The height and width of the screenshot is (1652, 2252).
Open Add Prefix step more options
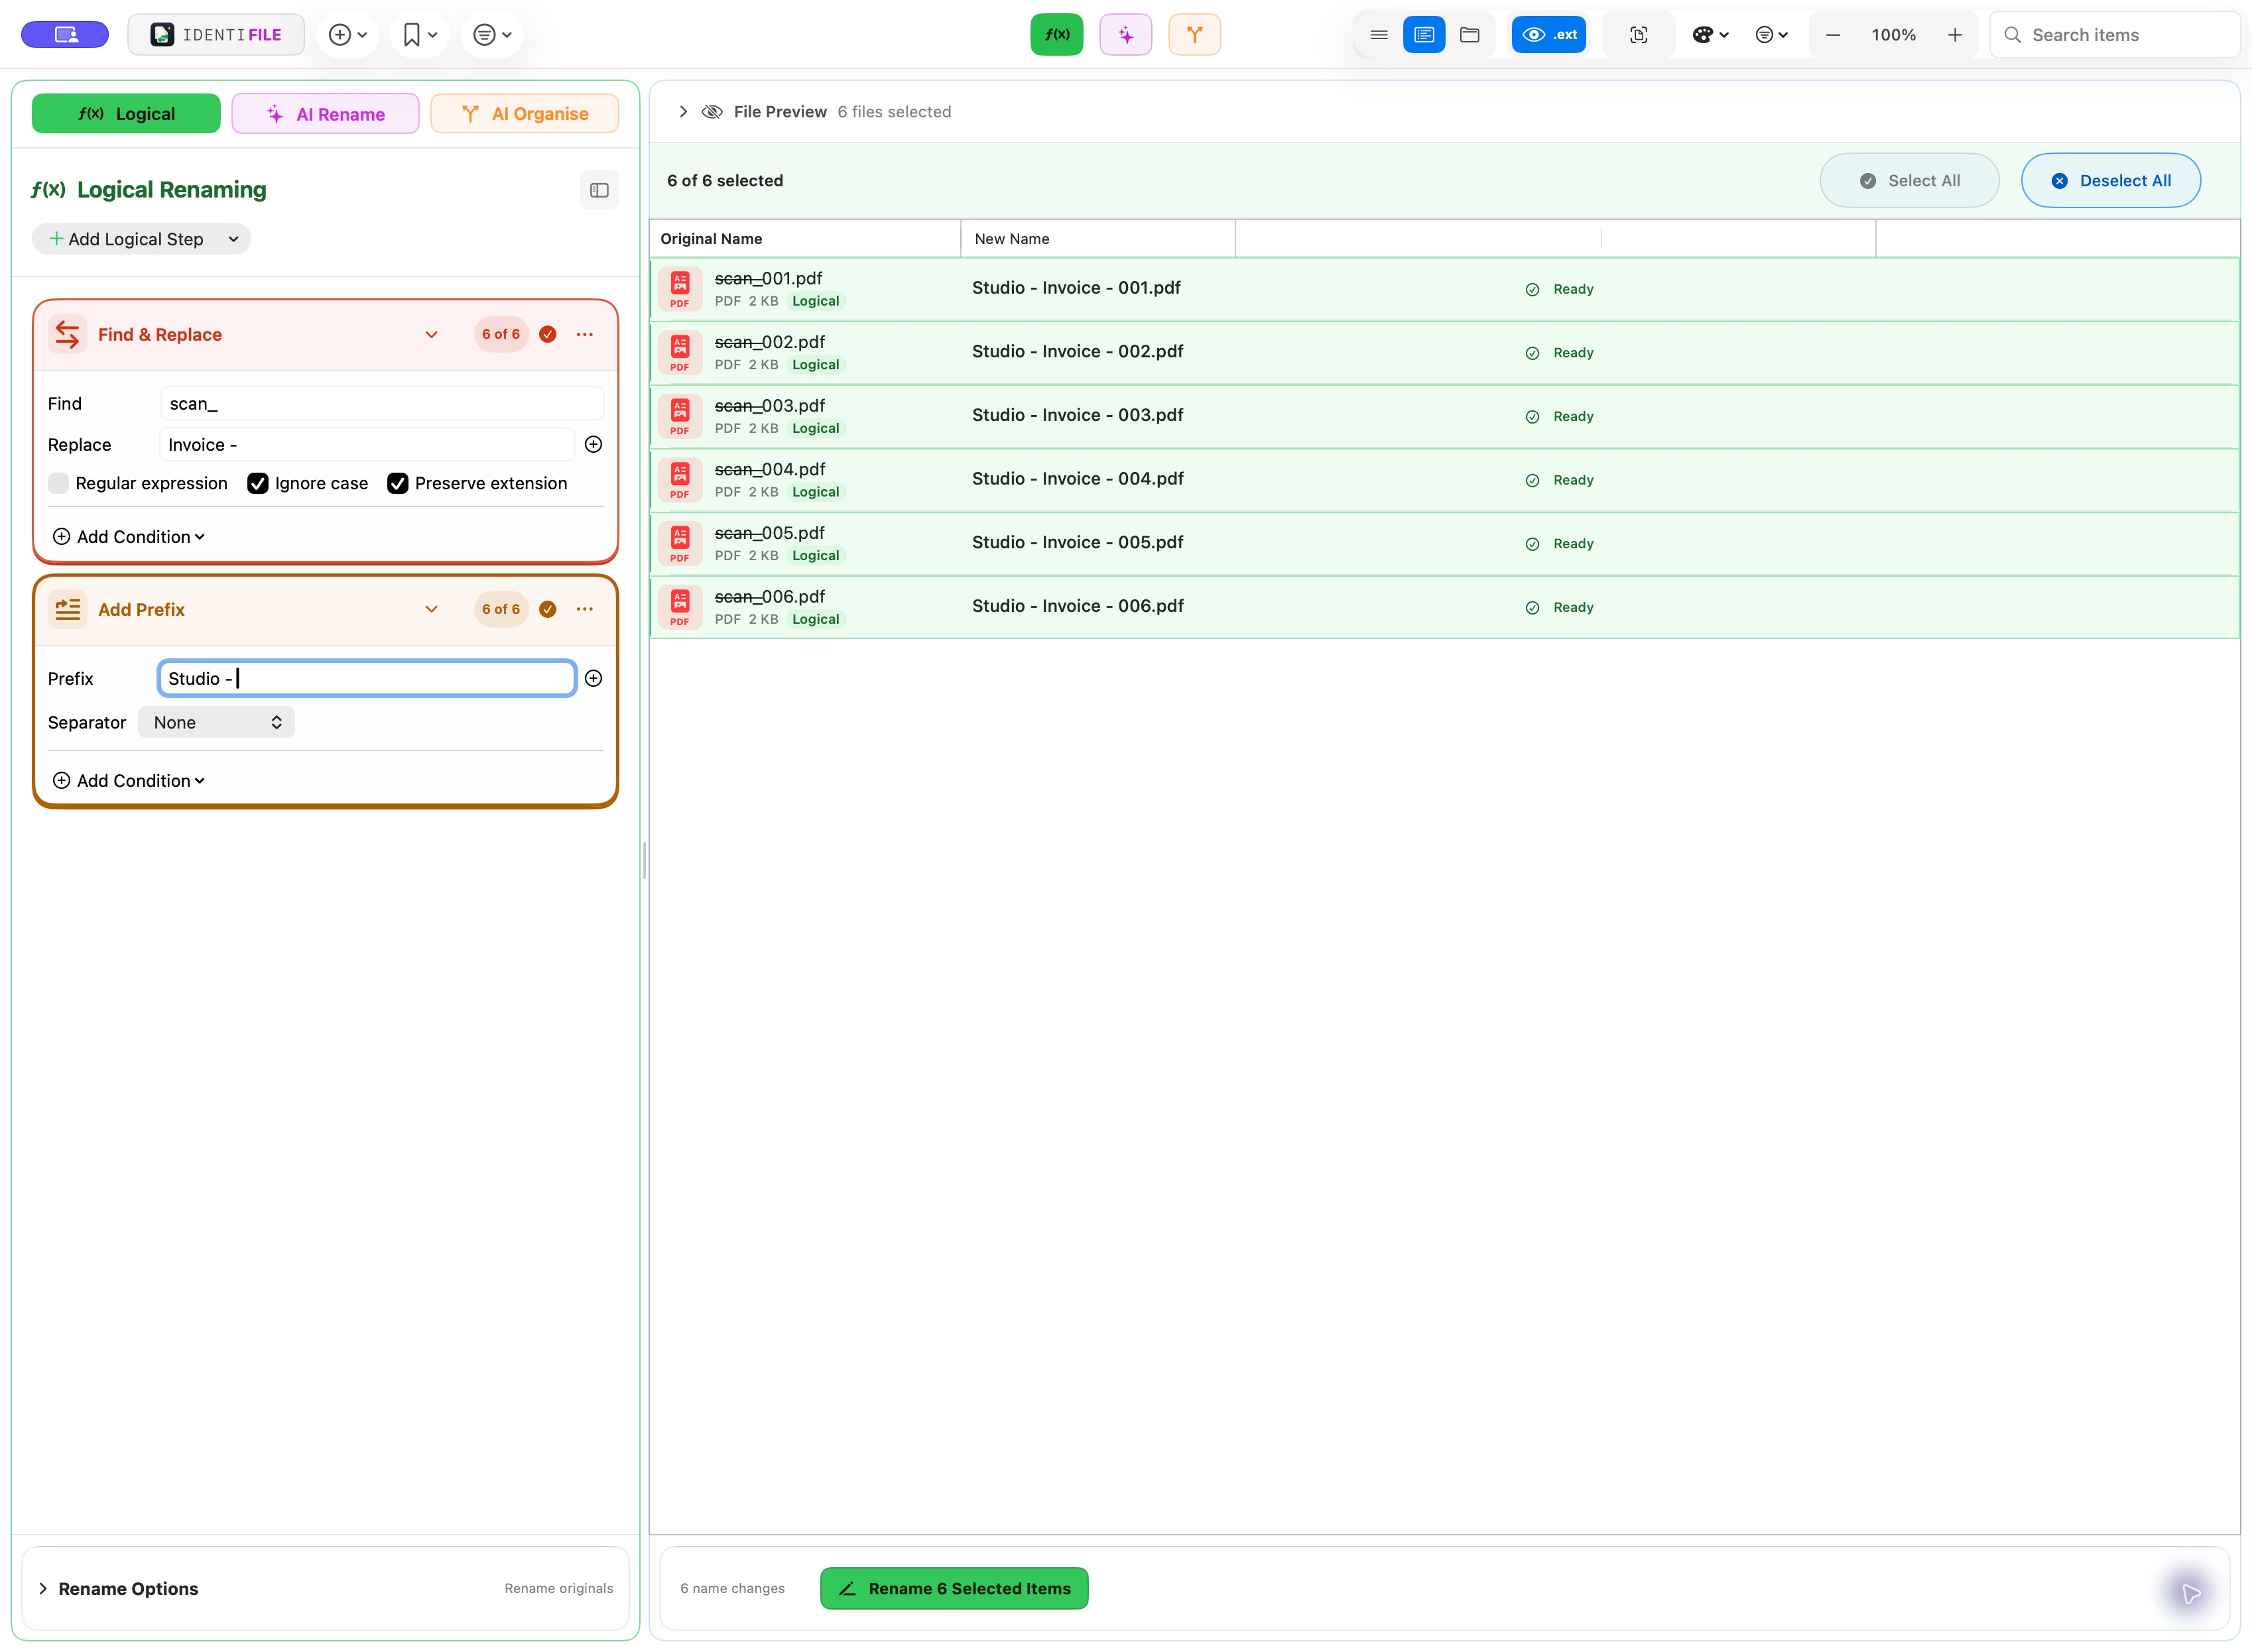(x=586, y=609)
